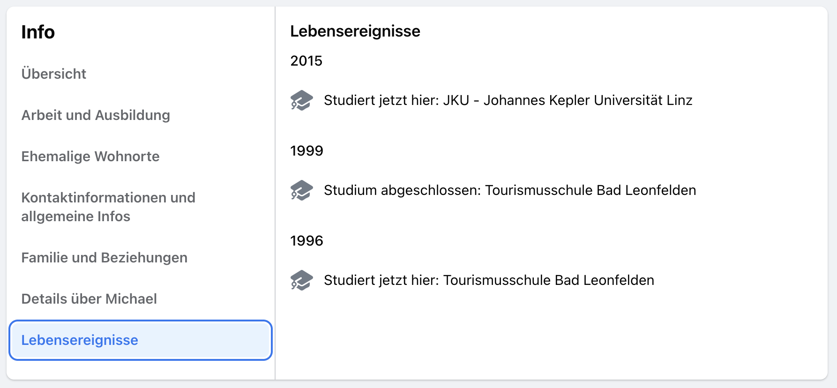Click the 1996 year heading
Image resolution: width=837 pixels, height=388 pixels.
coord(306,241)
